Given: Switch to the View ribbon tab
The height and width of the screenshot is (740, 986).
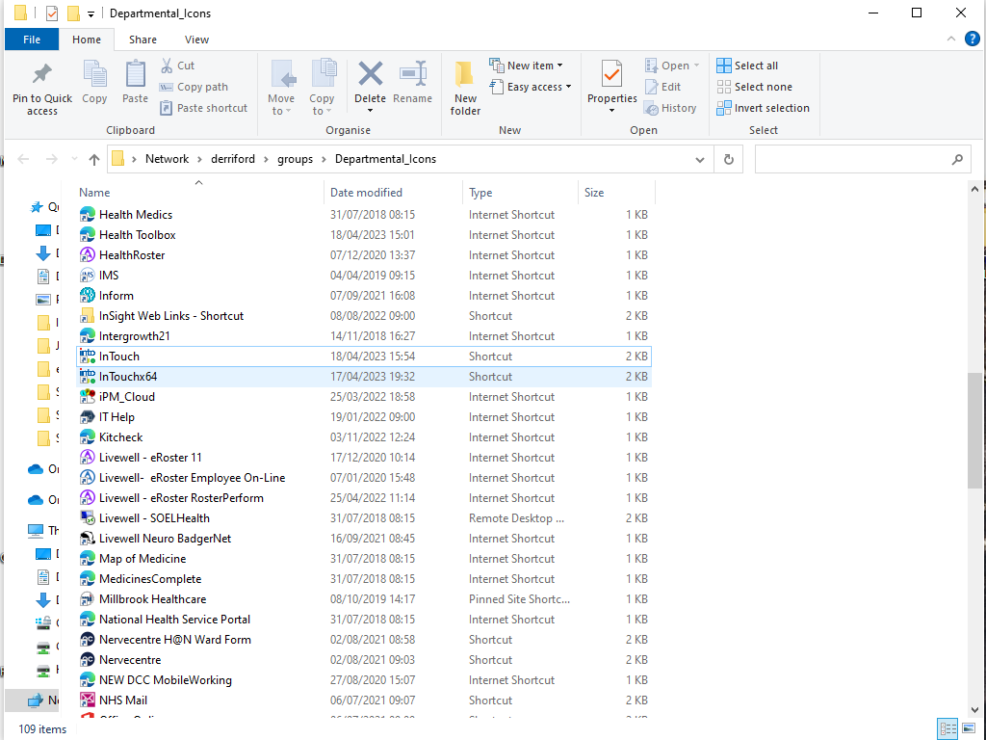Looking at the screenshot, I should pos(196,40).
